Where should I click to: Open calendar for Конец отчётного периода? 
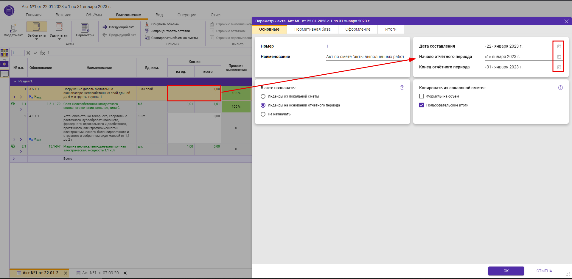[x=559, y=67]
